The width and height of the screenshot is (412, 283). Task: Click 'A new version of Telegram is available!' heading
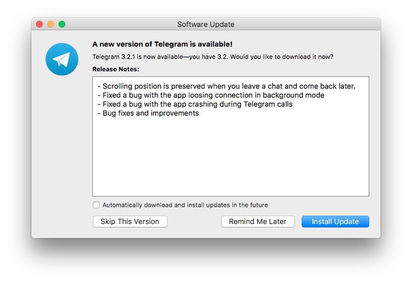coord(163,44)
